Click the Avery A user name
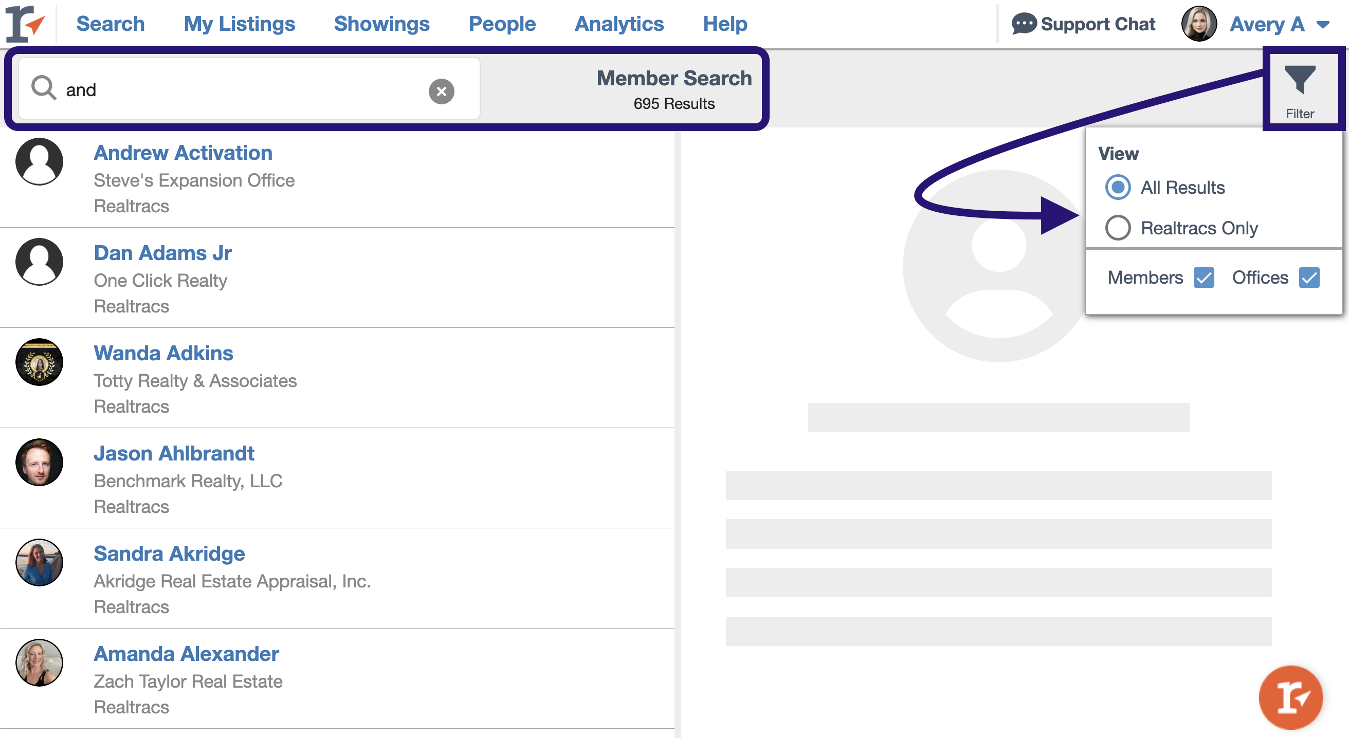 [x=1267, y=25]
